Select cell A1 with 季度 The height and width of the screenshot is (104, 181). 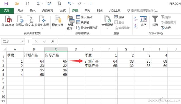[15, 55]
